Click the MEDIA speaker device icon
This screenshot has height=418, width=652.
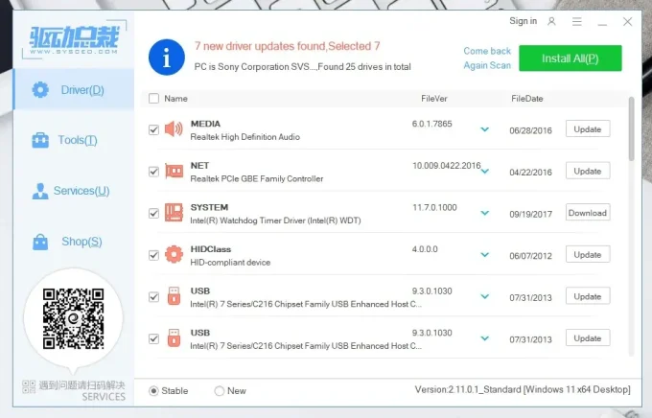click(174, 129)
